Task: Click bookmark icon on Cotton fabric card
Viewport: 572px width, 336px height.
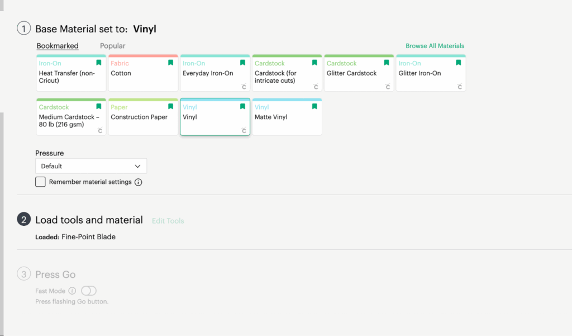Action: (171, 63)
